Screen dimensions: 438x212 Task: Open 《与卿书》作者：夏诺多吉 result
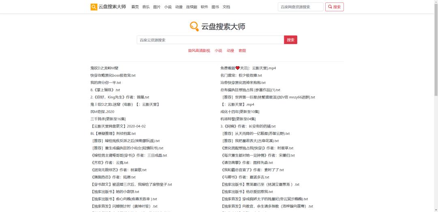click(245, 177)
